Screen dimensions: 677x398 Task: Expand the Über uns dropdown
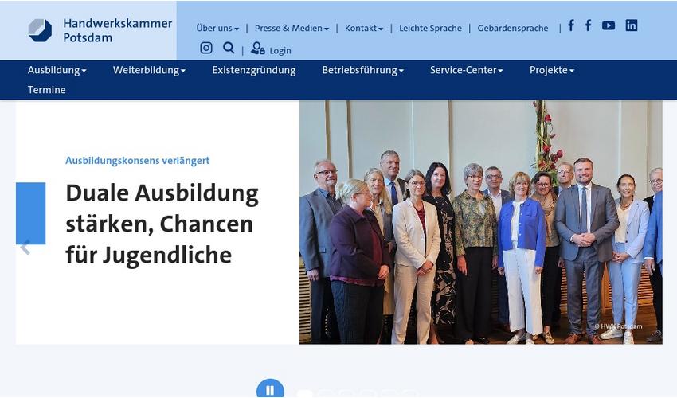pyautogui.click(x=217, y=28)
